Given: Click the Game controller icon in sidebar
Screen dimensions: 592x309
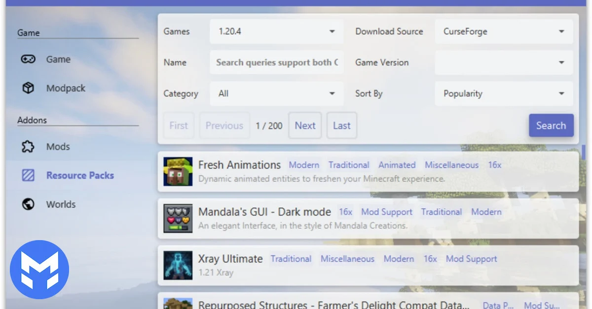Looking at the screenshot, I should [x=28, y=59].
